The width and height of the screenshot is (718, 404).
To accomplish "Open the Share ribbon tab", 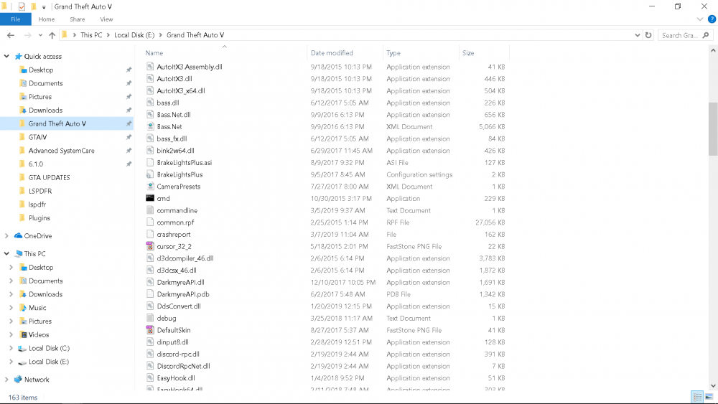I will tap(78, 19).
